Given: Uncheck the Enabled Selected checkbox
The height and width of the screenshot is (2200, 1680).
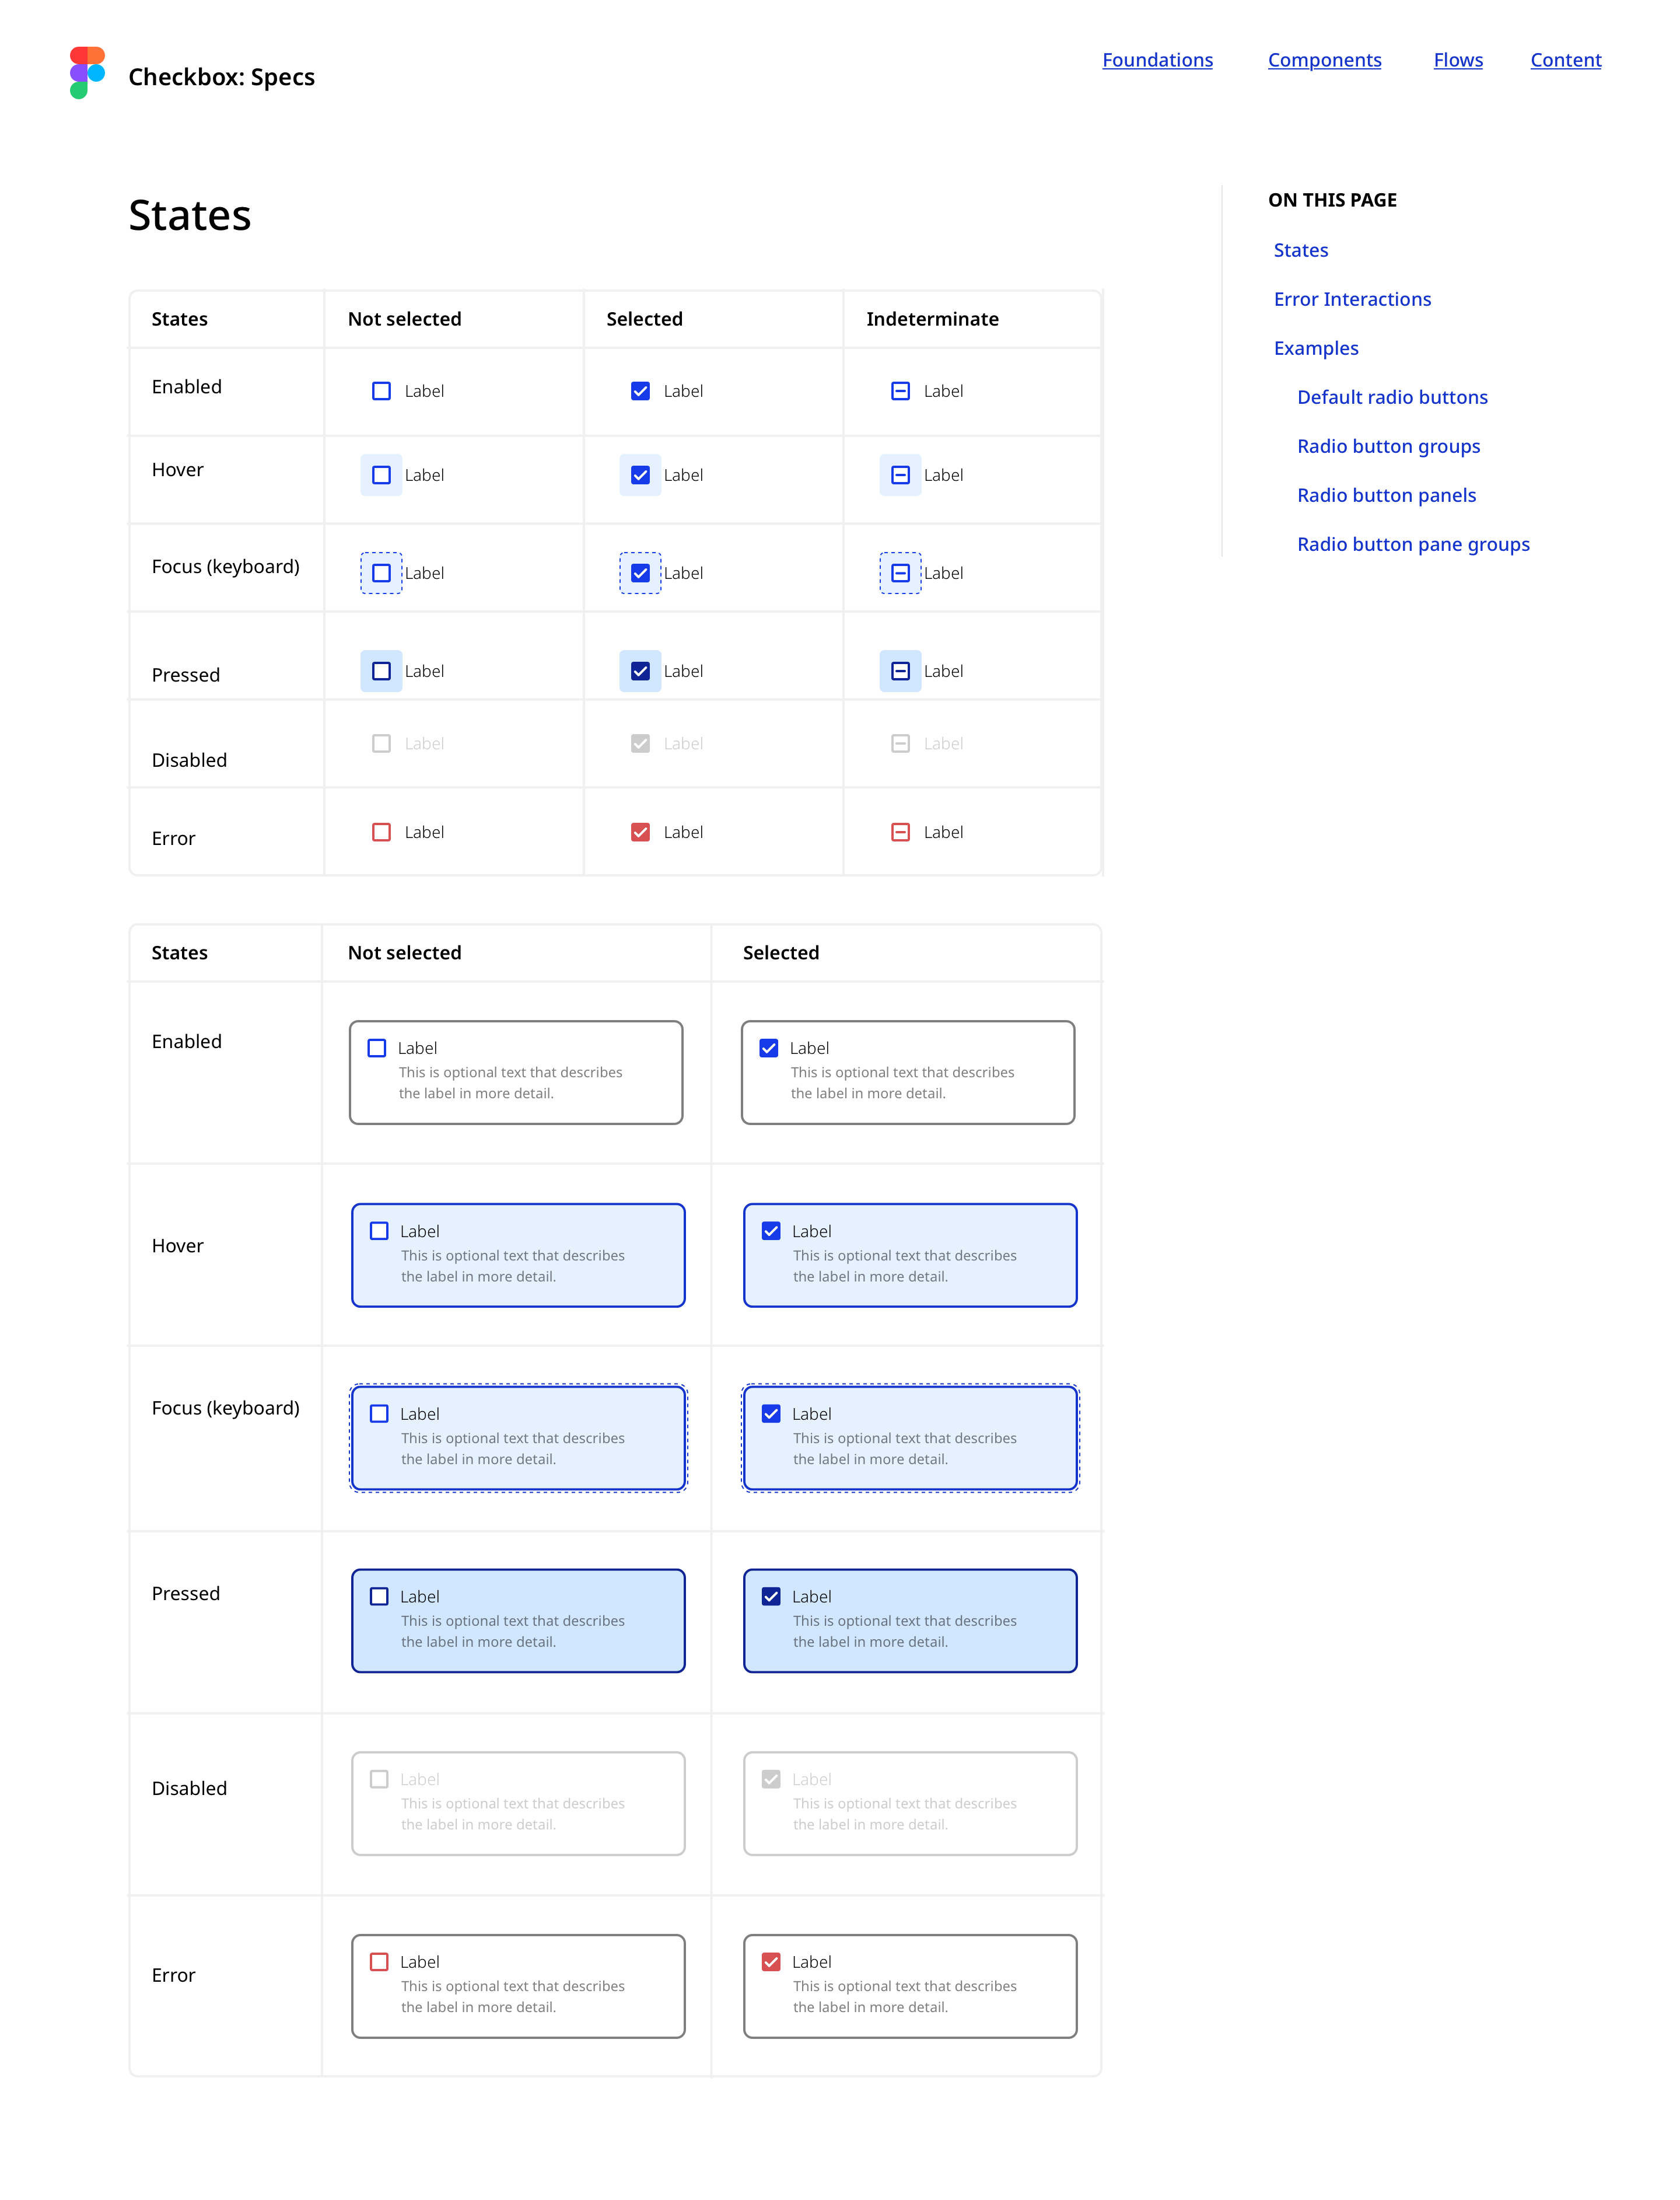Looking at the screenshot, I should [640, 391].
